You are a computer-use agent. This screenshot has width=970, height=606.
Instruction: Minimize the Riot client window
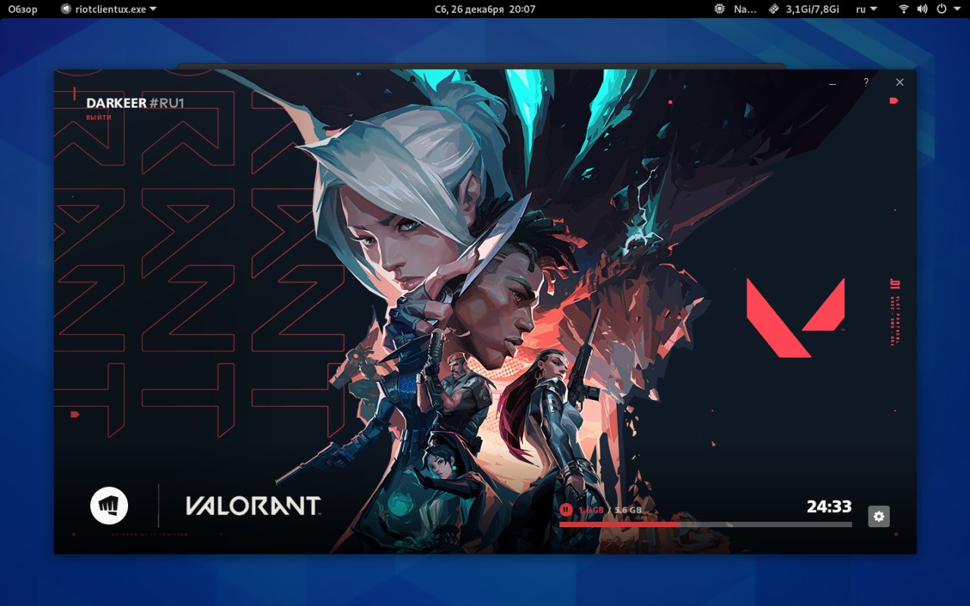pos(833,83)
